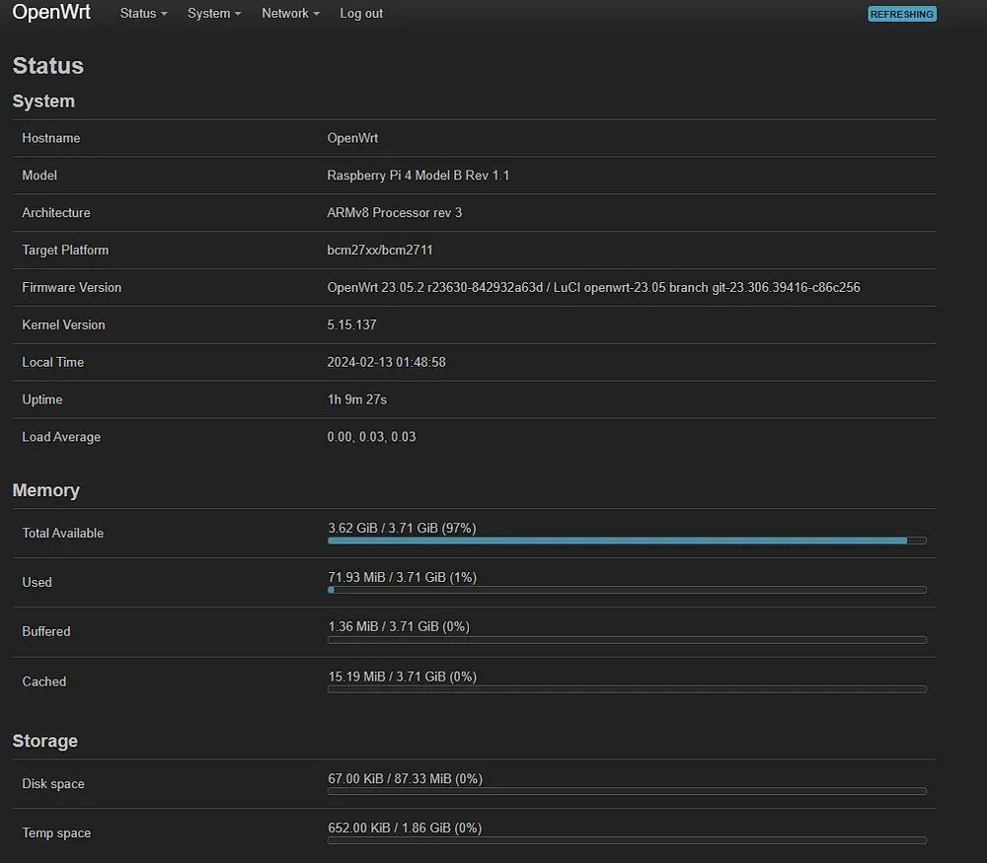The height and width of the screenshot is (863, 987).
Task: Click the Firmware Version label
Action: (72, 287)
